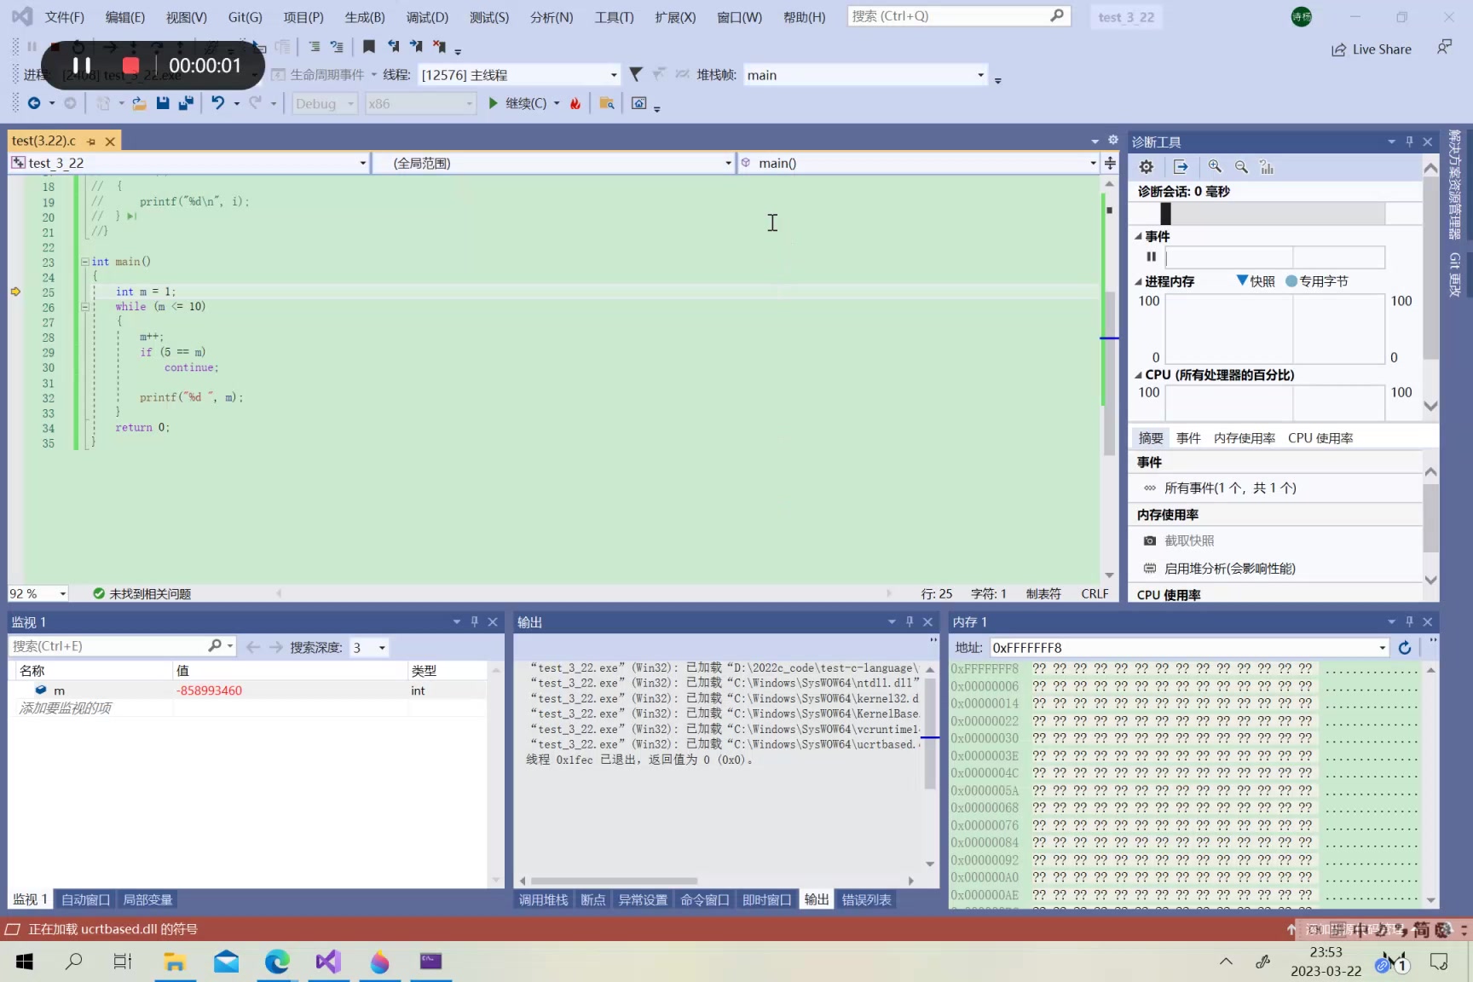Click the Undo toolbar icon

point(218,103)
